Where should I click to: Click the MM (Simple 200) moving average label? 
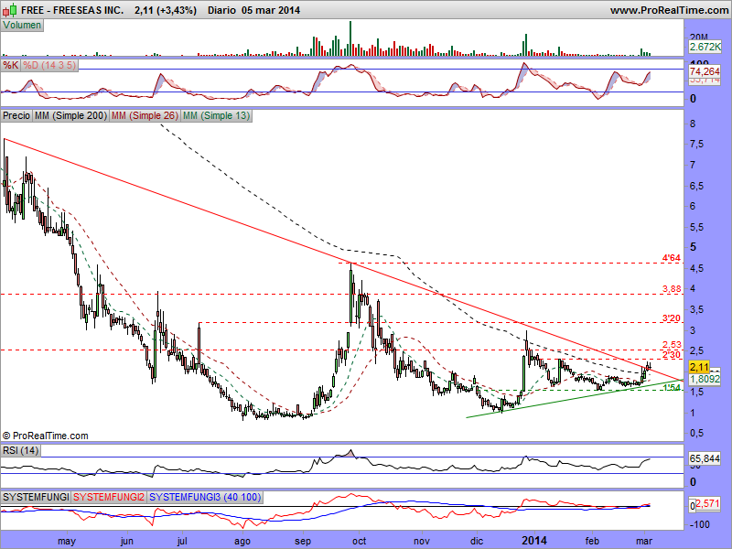[71, 115]
